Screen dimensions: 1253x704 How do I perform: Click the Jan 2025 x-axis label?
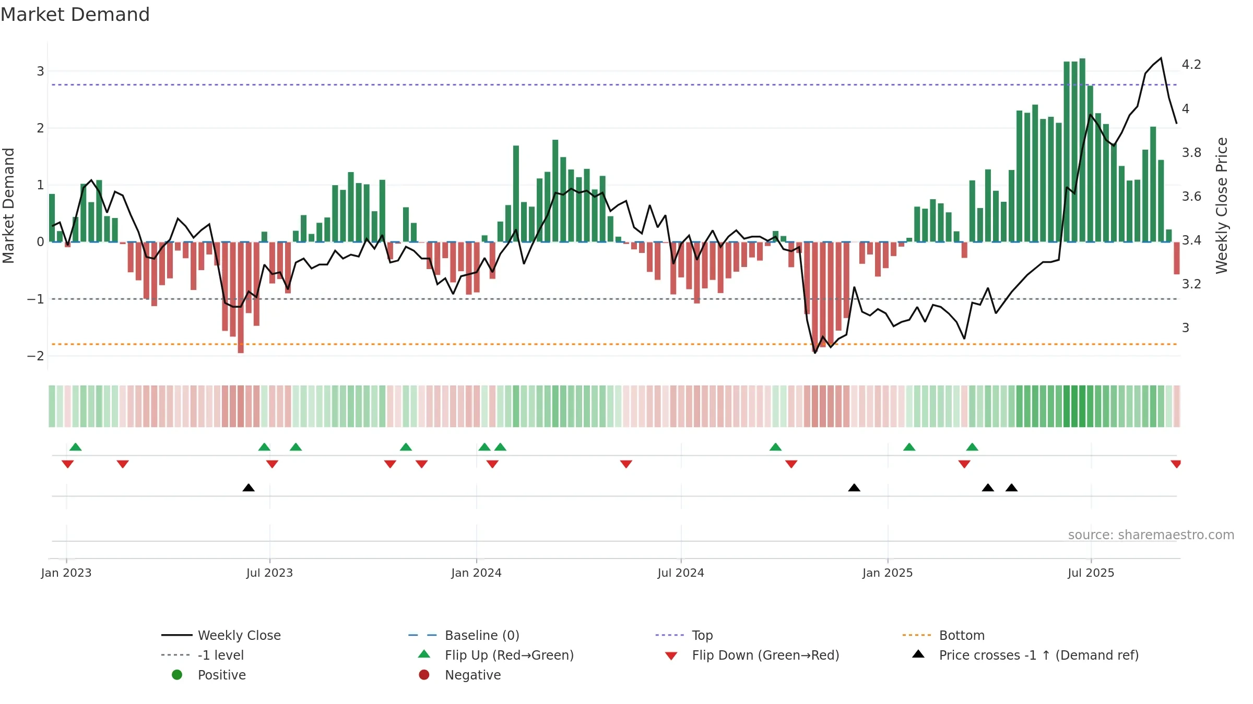click(888, 573)
